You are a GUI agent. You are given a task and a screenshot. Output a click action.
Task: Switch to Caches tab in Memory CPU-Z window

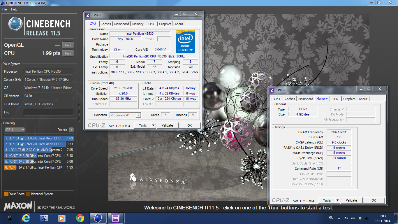pyautogui.click(x=290, y=99)
